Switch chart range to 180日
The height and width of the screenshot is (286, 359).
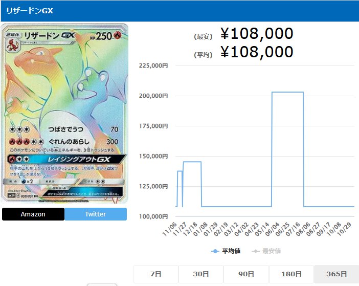click(291, 274)
